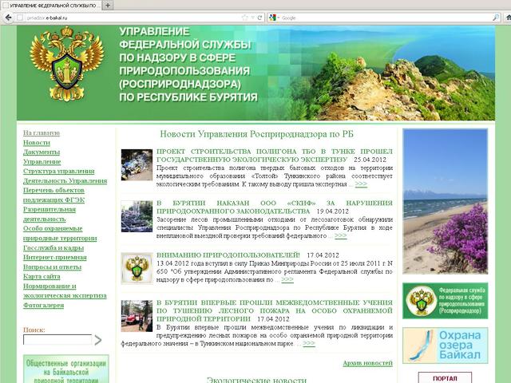Screen dimensions: 511x383
Task: Click the Google search input field
Action: pyautogui.click(x=385, y=18)
